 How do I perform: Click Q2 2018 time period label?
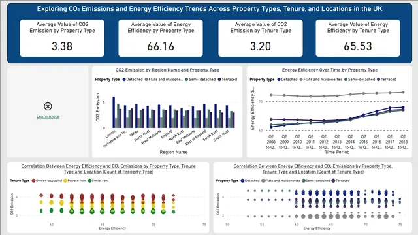[x=403, y=142]
